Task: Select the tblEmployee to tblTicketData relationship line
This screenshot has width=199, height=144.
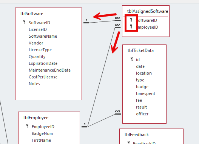Action: [101, 120]
